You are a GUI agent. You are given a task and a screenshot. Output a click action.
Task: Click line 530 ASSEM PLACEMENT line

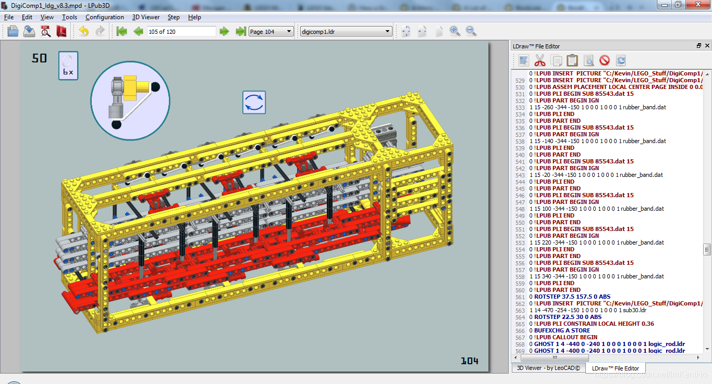point(616,87)
